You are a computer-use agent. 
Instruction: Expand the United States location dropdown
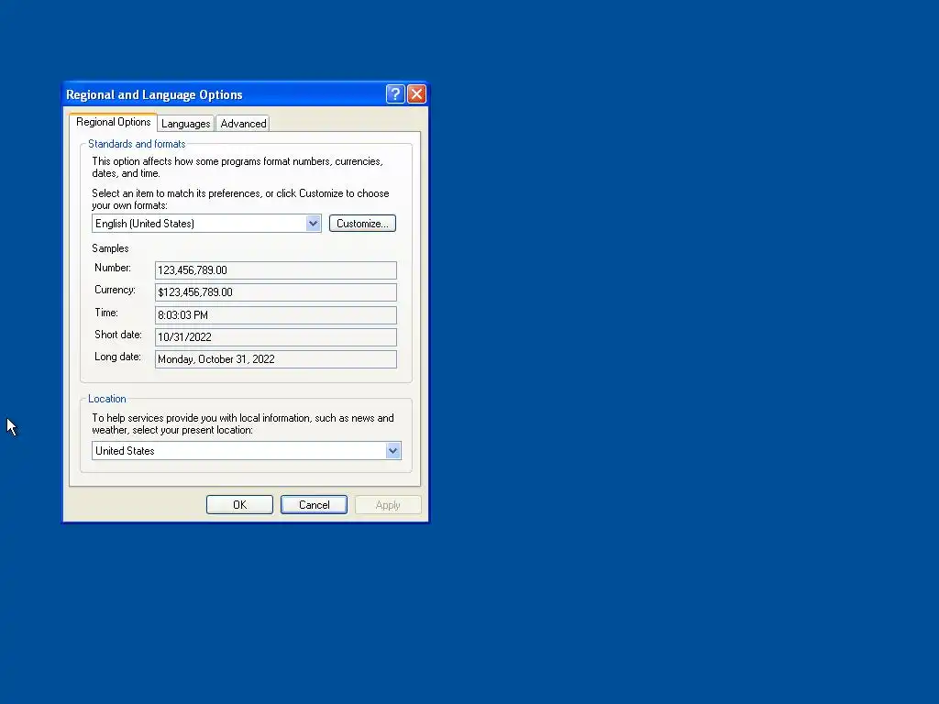(246, 451)
